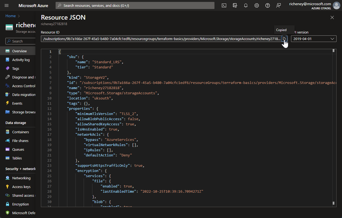Select the Overview blade
342x218 pixels.
tap(19, 51)
